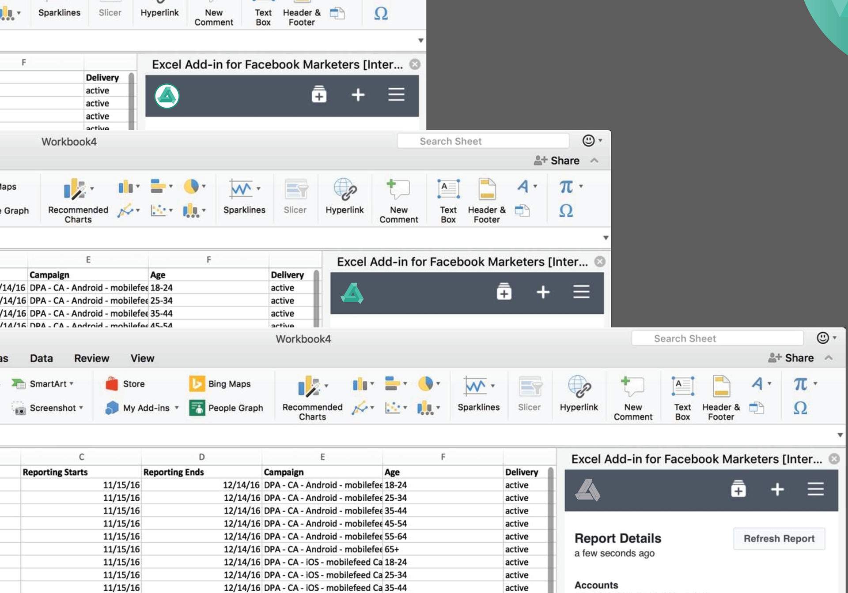Click hamburger menu icon in bottom add-in panel
The width and height of the screenshot is (848, 593).
click(815, 489)
